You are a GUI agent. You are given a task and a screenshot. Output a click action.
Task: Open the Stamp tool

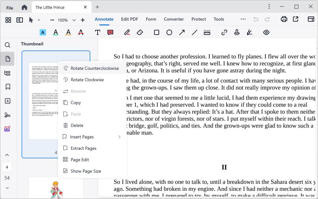(237, 32)
